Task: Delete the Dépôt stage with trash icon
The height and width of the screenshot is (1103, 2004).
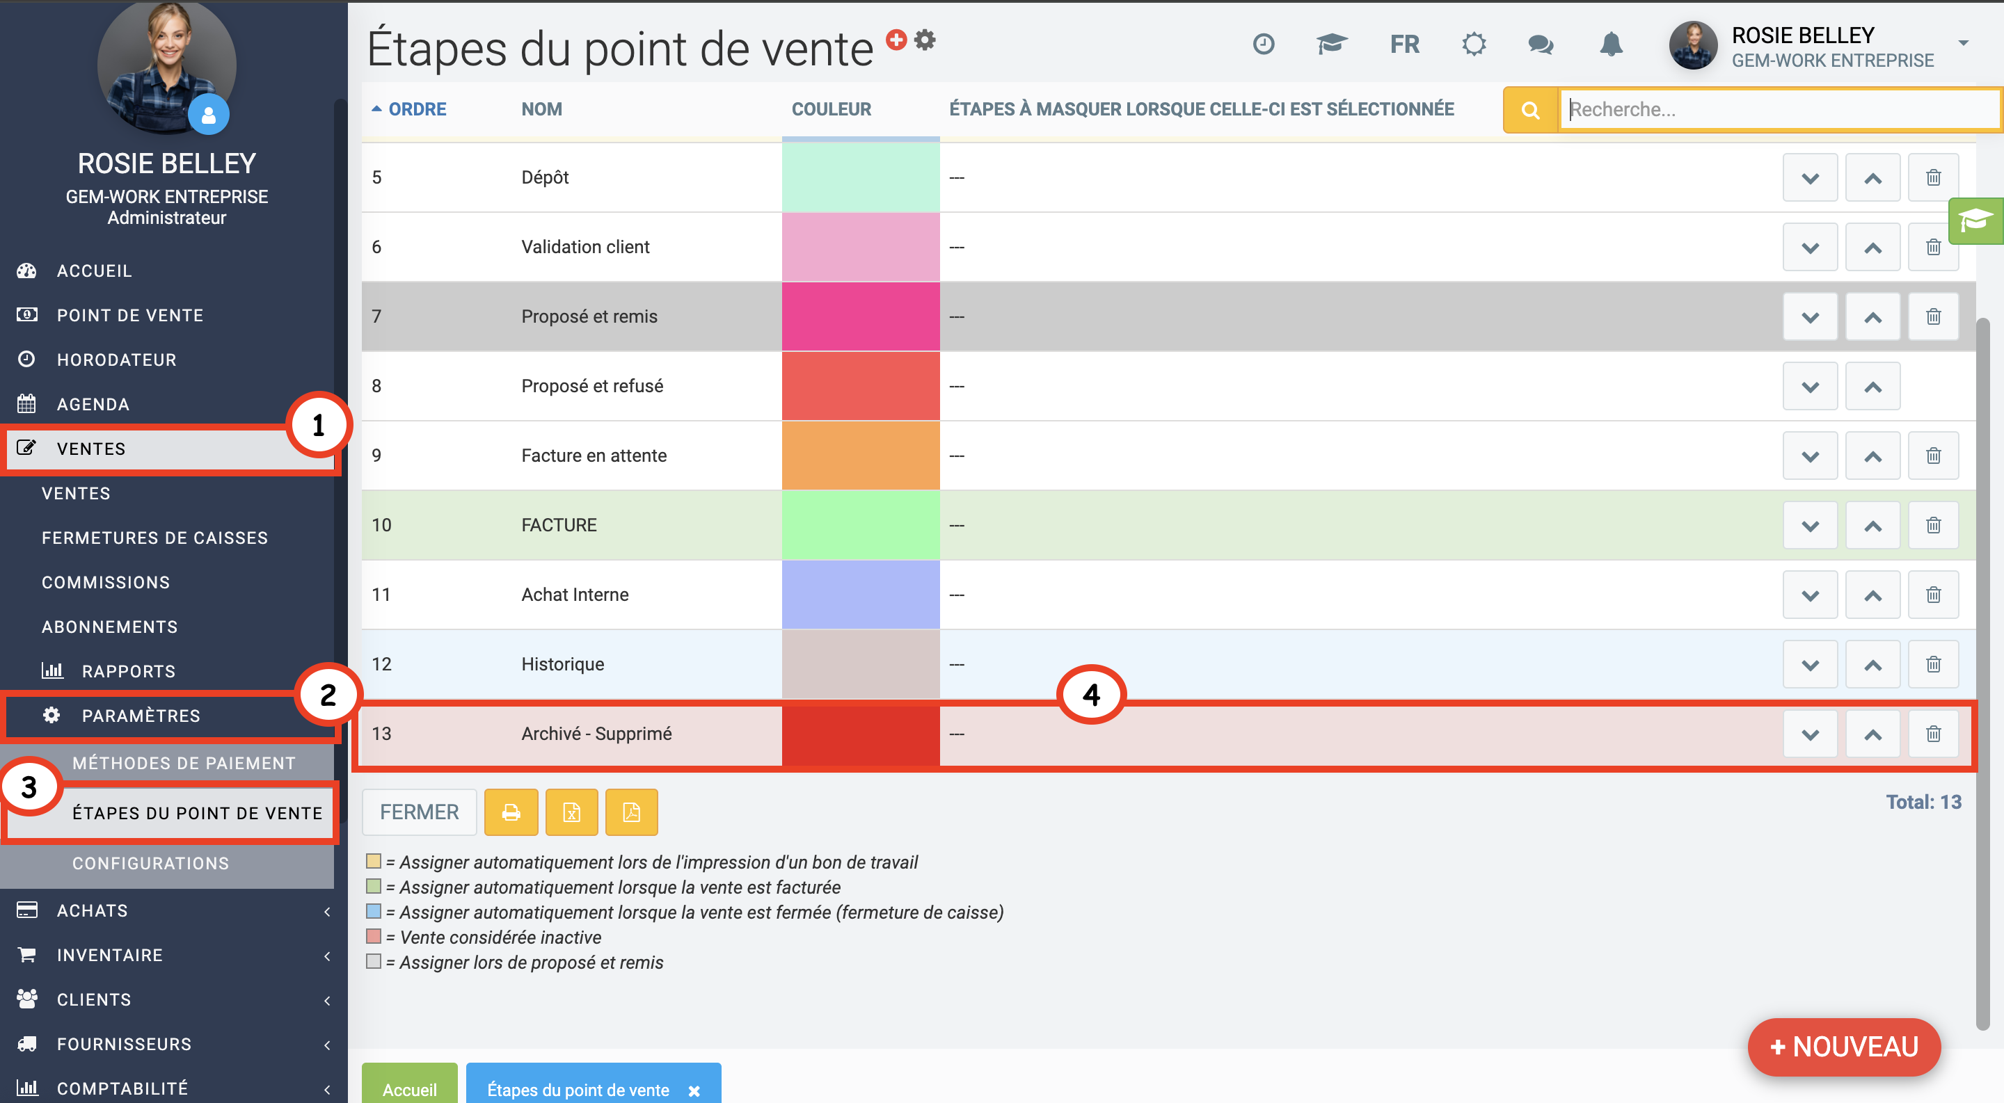Action: pos(1932,177)
